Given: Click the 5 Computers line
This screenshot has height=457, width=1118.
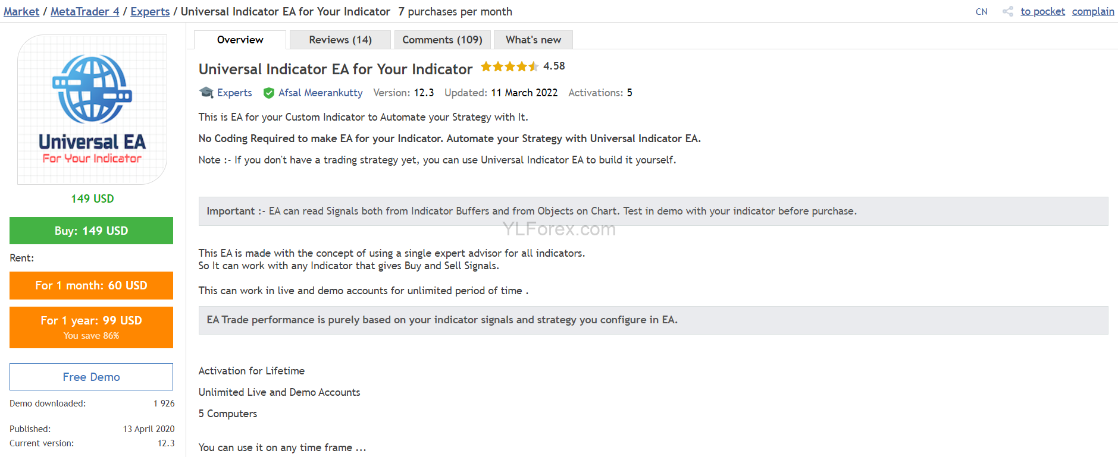Looking at the screenshot, I should pyautogui.click(x=228, y=414).
